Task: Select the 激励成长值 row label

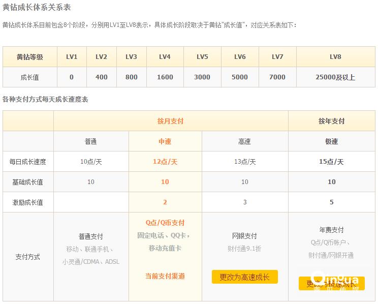Action: point(28,202)
